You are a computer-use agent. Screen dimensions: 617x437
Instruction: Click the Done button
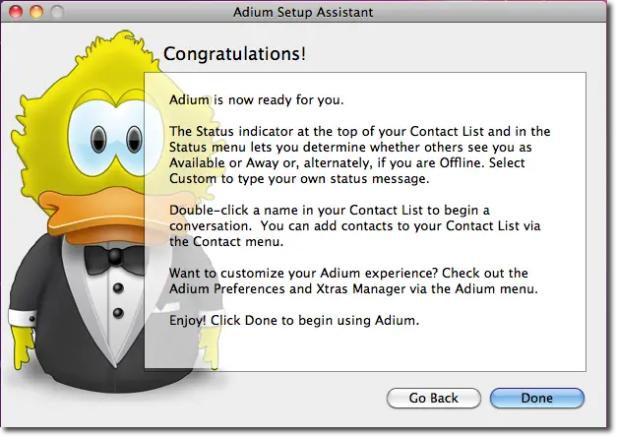tap(536, 398)
